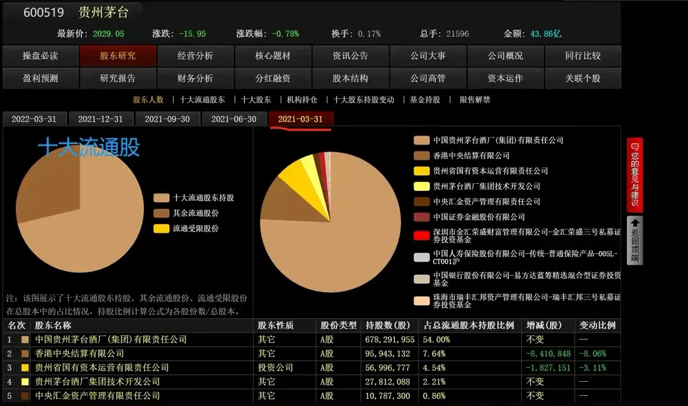Screen dimensions: 688x406
Task: Switch to the 2022-03-31 date tab
Action: click(x=35, y=119)
